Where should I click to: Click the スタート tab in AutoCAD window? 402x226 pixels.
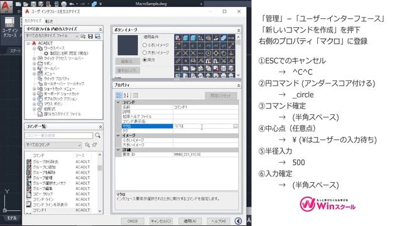click(x=15, y=51)
